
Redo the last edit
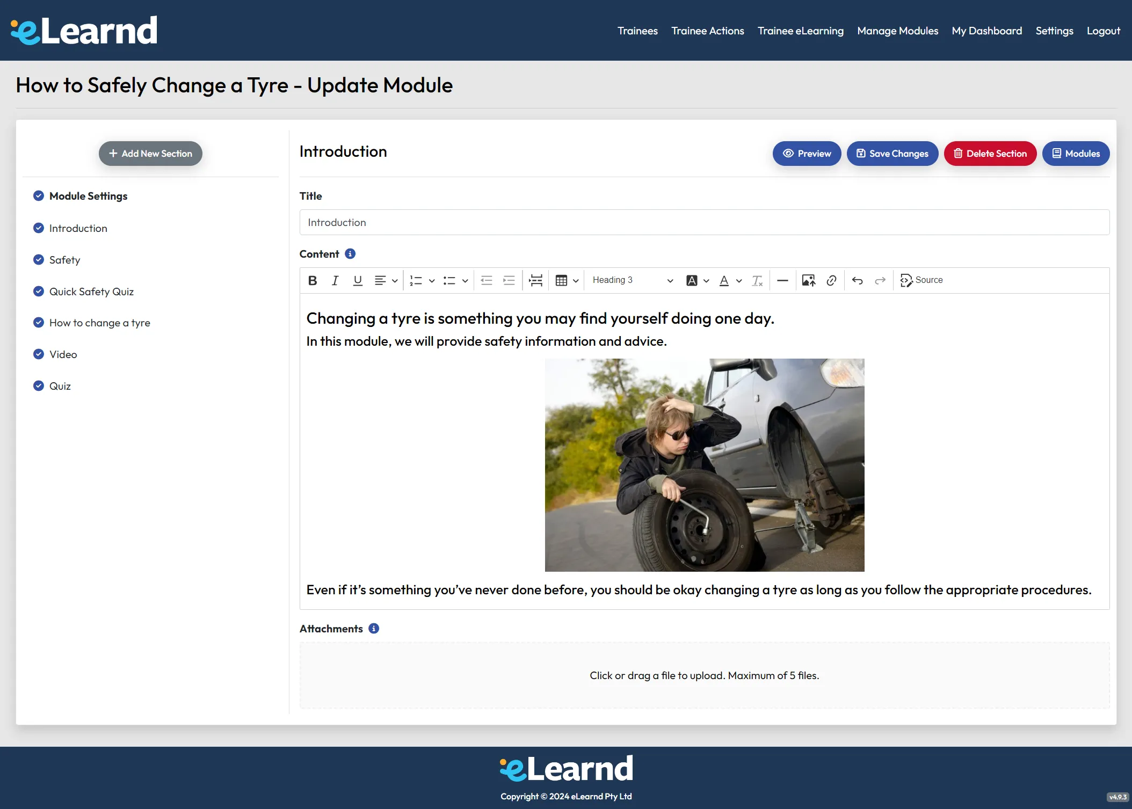tap(880, 280)
